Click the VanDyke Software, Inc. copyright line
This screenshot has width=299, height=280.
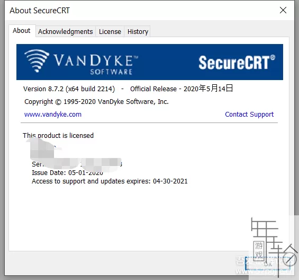click(96, 102)
